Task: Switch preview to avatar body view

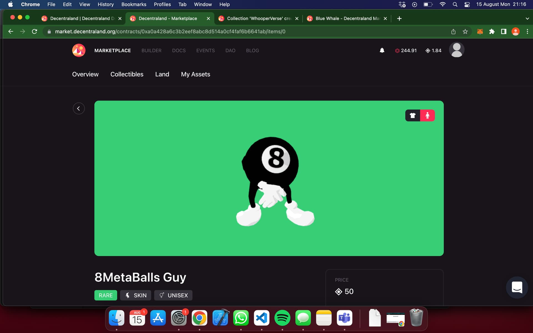Action: (x=428, y=115)
